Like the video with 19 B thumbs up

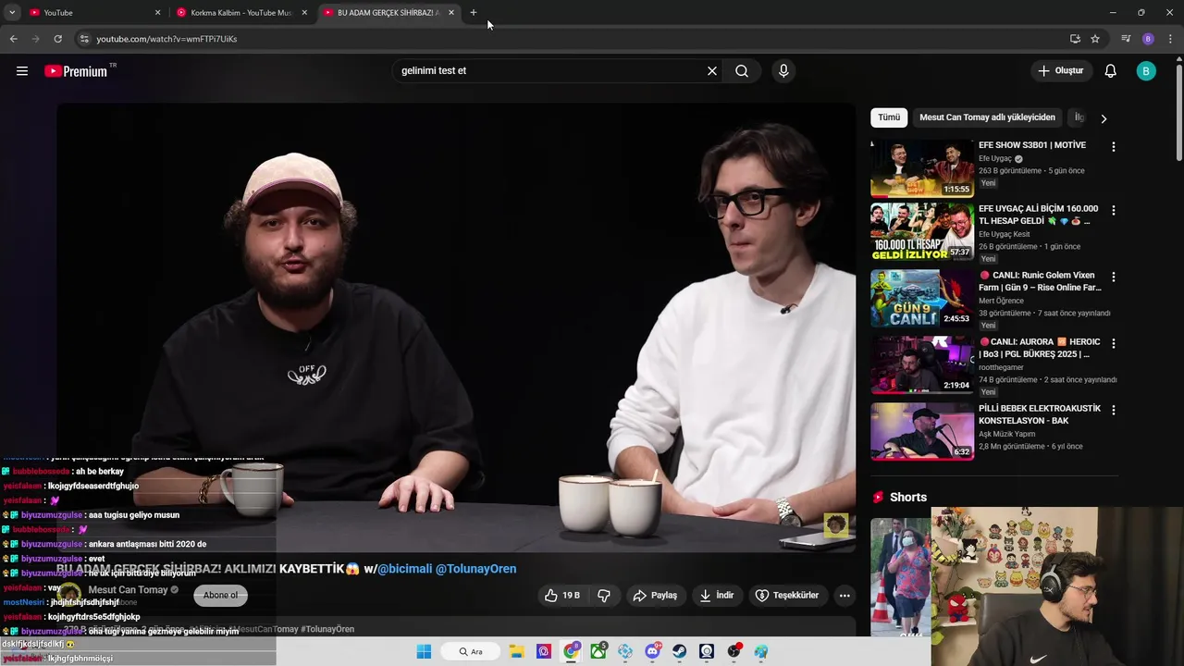point(562,596)
